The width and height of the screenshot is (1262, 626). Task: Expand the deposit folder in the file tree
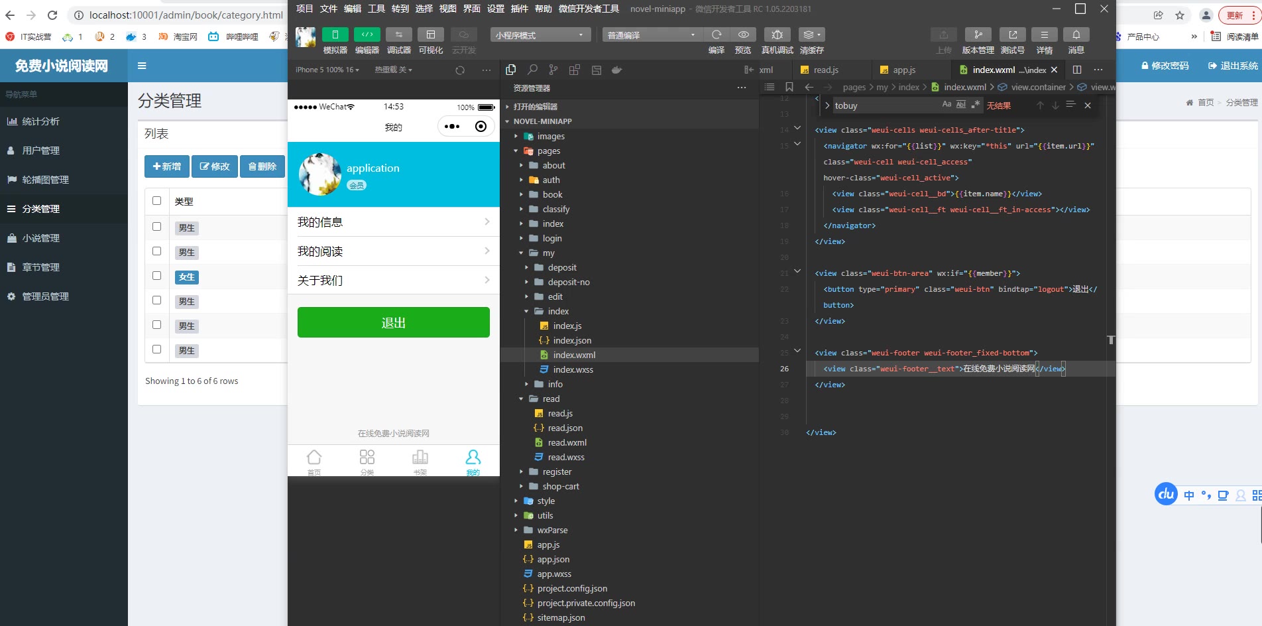561,267
